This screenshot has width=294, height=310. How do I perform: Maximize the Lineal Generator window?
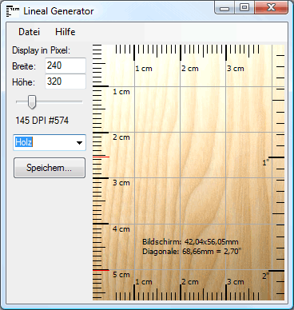[x=244, y=8]
